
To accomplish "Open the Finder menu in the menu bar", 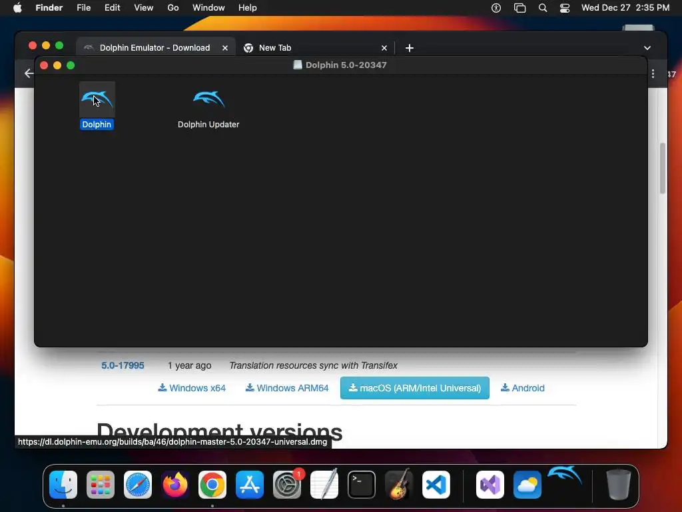I will [49, 8].
